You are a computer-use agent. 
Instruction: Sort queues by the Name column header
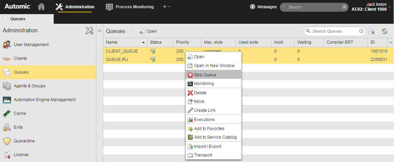click(124, 42)
